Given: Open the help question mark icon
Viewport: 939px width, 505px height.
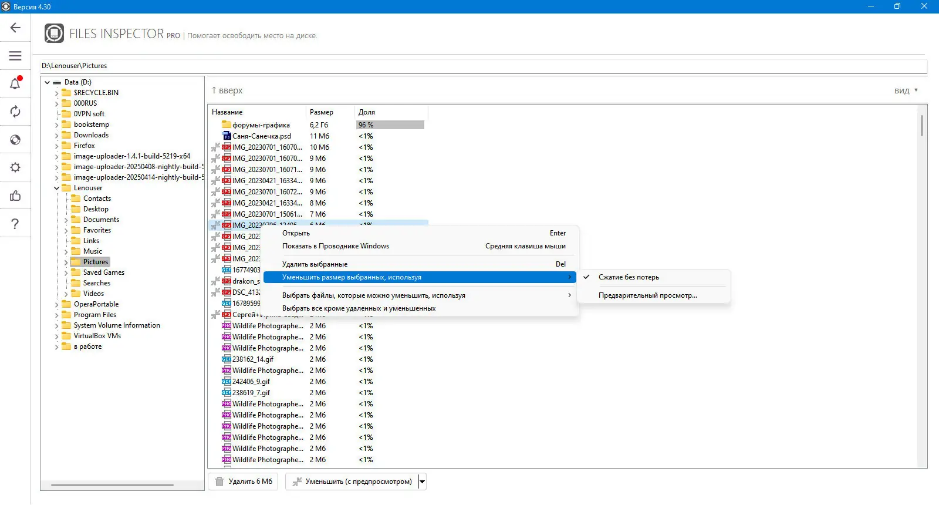Looking at the screenshot, I should click(x=15, y=224).
